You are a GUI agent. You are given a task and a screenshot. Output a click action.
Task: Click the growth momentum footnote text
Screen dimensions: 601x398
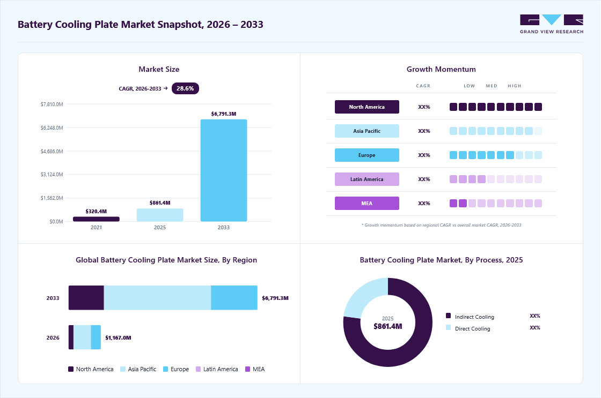(x=442, y=225)
